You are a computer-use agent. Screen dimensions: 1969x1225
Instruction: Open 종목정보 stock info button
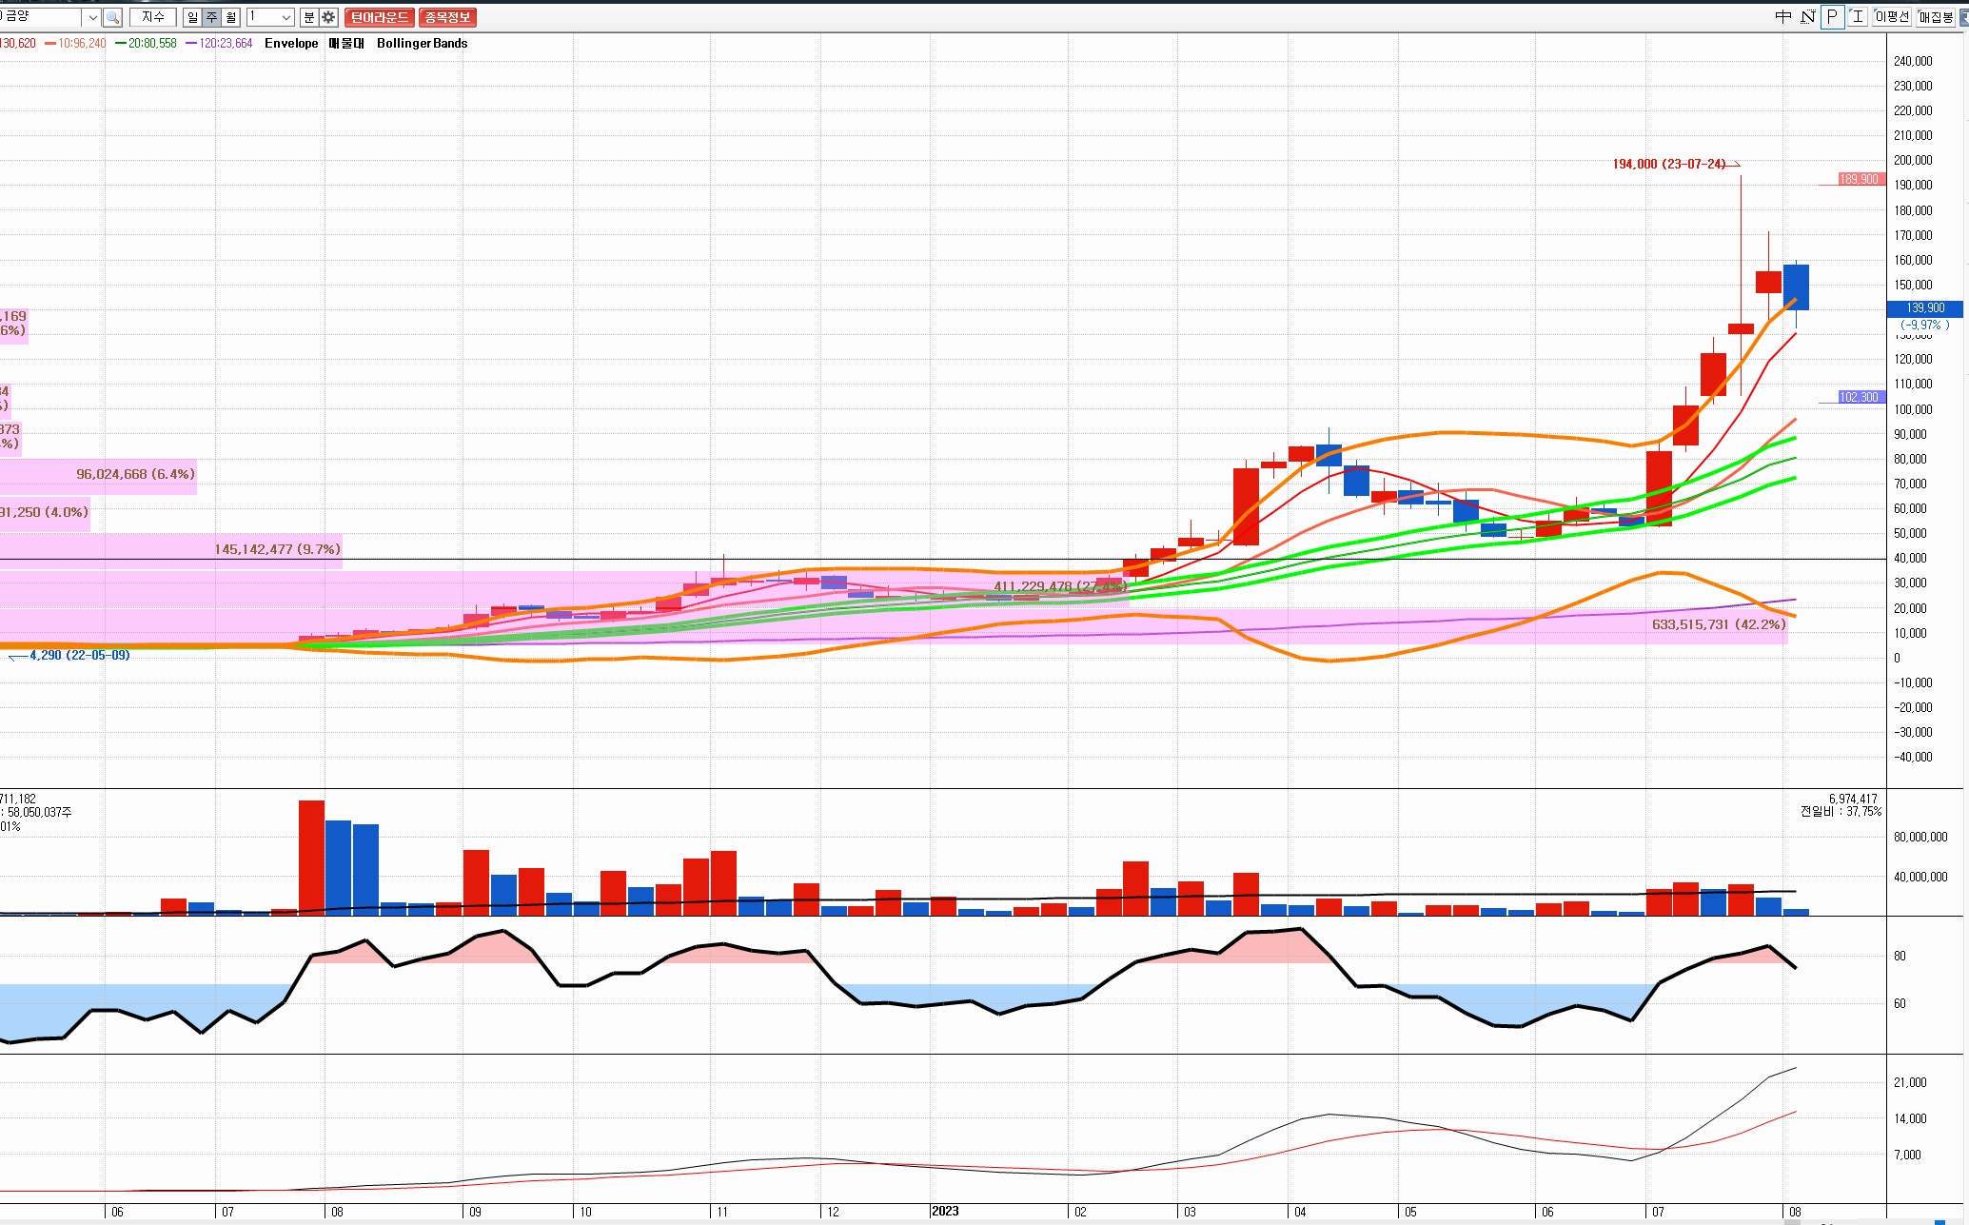pos(447,17)
